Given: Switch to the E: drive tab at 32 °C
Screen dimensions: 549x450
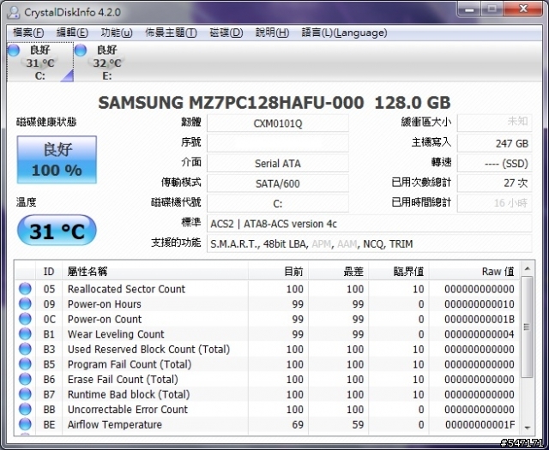Looking at the screenshot, I should click(x=107, y=63).
